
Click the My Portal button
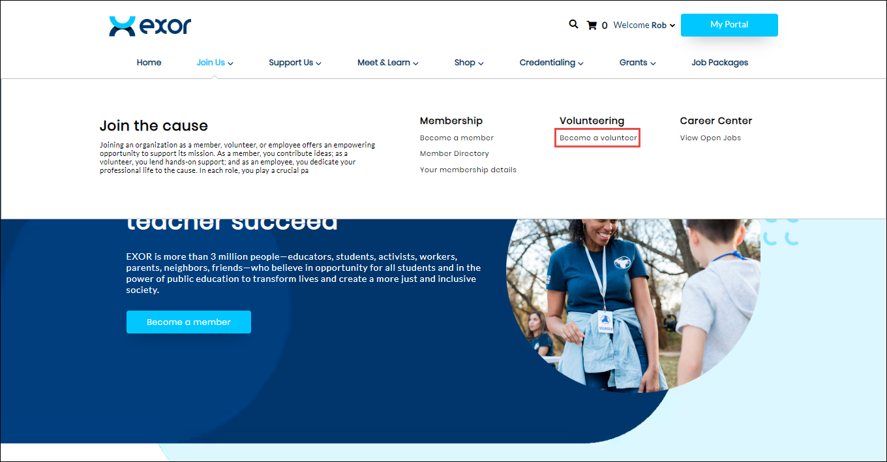point(729,25)
